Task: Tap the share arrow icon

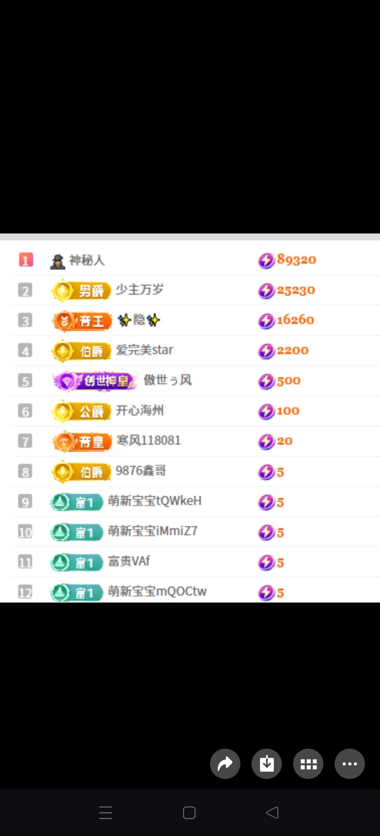Action: pos(225,763)
